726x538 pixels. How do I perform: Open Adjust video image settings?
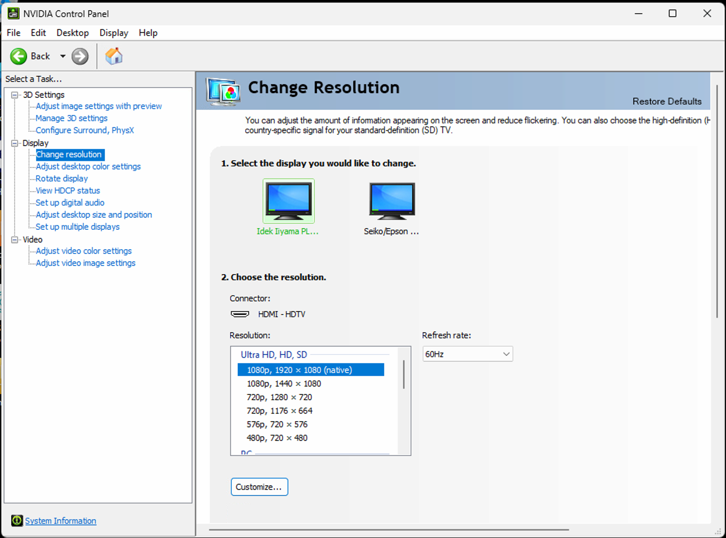coord(85,263)
